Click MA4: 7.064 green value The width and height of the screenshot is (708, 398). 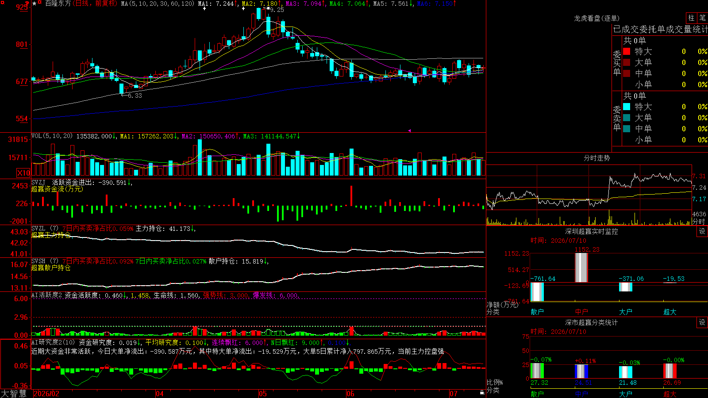coord(349,4)
